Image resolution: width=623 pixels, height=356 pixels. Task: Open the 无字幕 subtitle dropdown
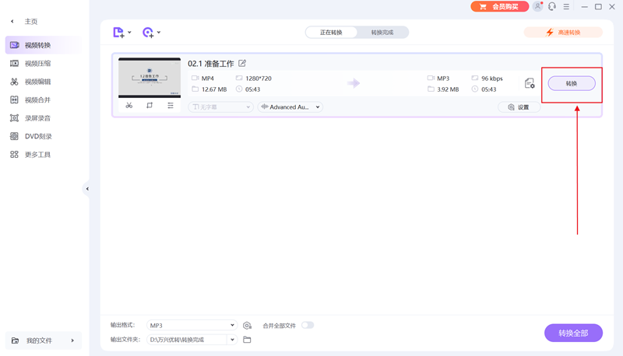[220, 107]
